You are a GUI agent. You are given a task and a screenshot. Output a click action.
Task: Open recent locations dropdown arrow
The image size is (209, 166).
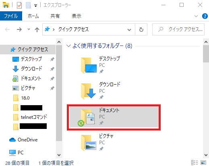tap(29, 29)
